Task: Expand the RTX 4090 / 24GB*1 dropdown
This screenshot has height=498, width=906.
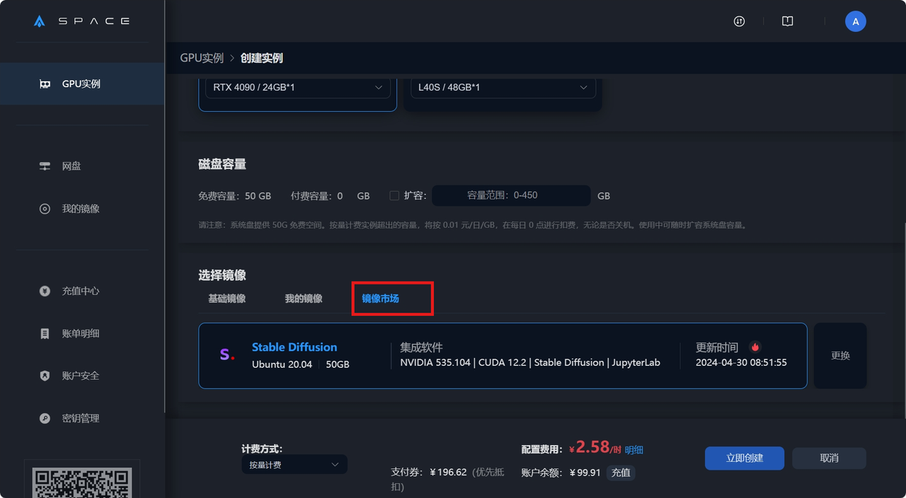Action: [x=298, y=88]
